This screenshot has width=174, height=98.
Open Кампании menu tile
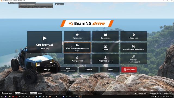point(77,36)
